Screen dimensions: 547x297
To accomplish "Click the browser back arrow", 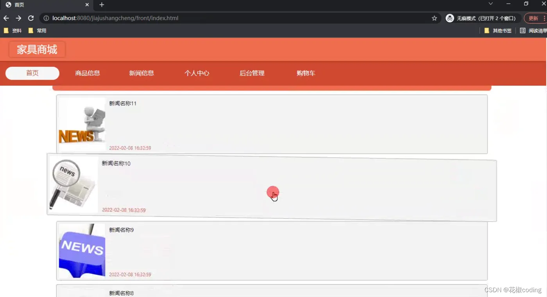I will (6, 18).
